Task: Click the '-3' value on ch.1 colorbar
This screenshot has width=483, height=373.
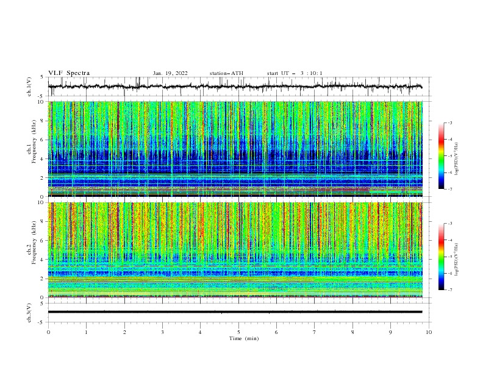Action: 450,123
